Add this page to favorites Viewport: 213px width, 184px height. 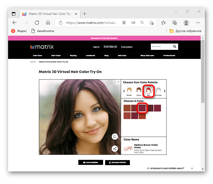pos(151,23)
